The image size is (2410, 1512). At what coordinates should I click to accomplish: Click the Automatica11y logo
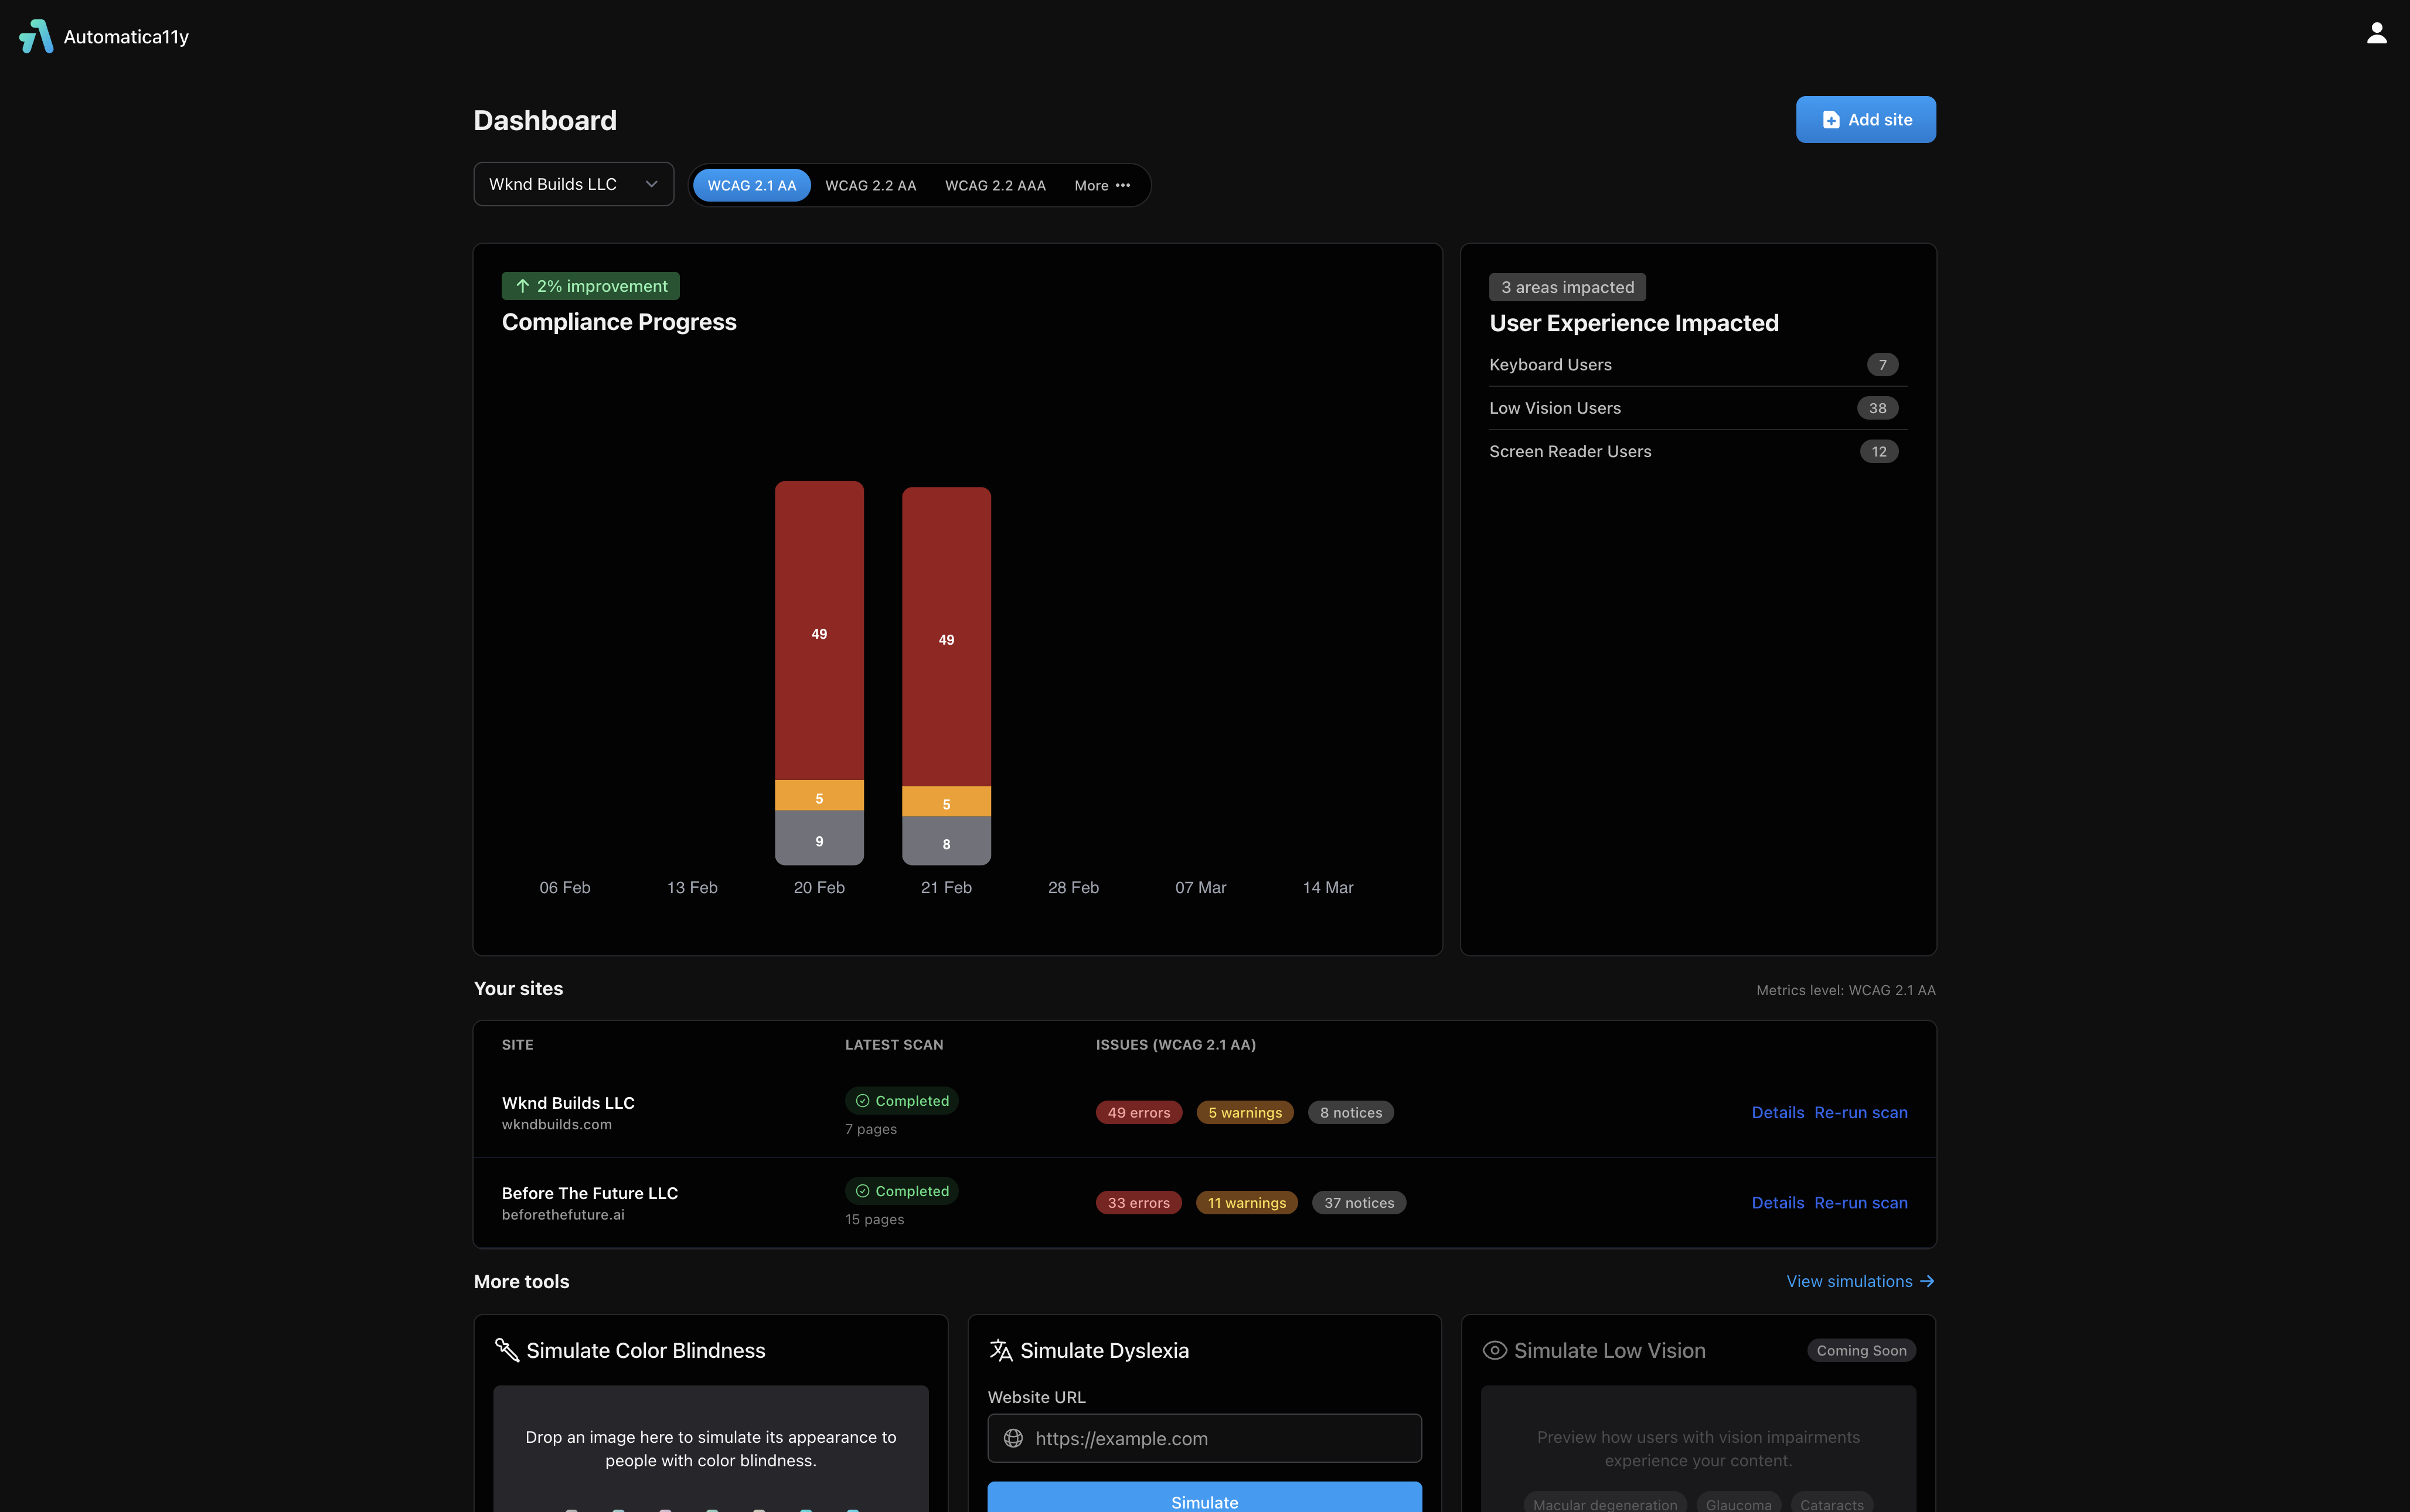36,36
